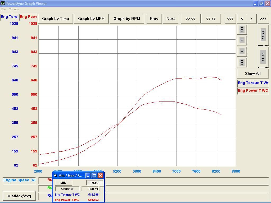
Task: Click the triple up-chevron scroll button
Action: click(242, 29)
